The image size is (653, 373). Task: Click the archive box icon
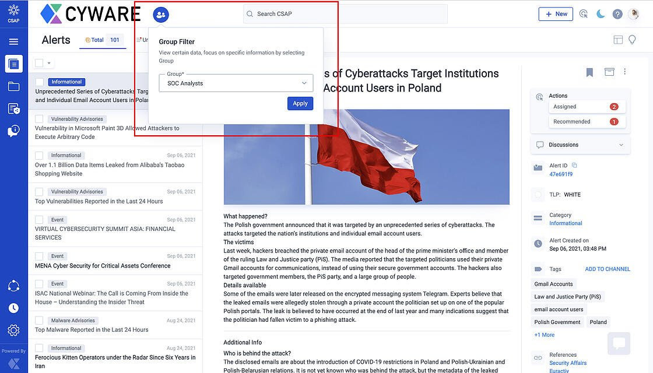609,72
